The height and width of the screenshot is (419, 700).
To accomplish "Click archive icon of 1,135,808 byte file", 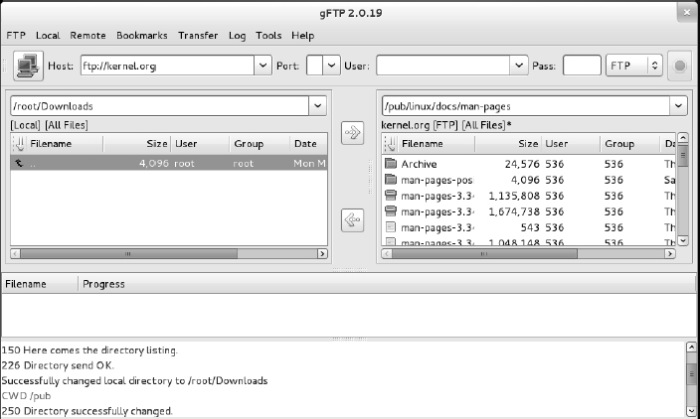I will pyautogui.click(x=391, y=196).
